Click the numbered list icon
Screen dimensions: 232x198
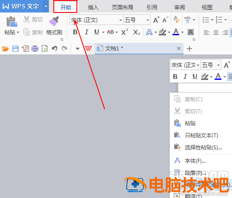(x=219, y=20)
